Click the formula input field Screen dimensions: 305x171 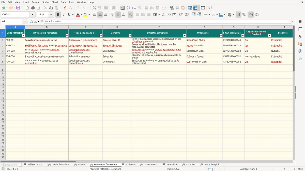click(167, 21)
